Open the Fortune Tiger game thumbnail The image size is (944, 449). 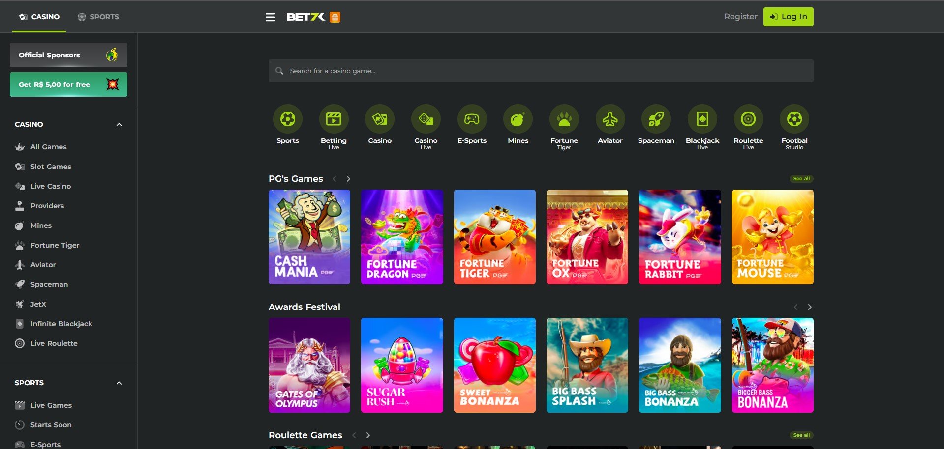click(x=494, y=237)
